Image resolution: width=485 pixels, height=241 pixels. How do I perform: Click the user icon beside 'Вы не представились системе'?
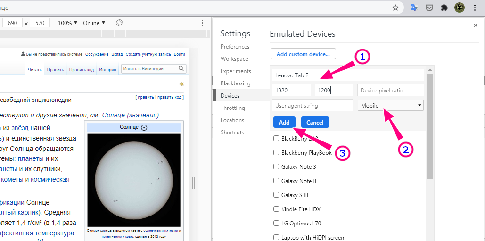23,54
